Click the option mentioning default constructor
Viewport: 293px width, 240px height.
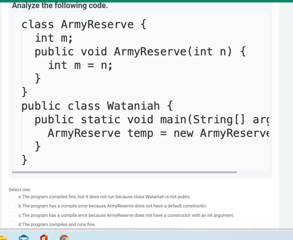coord(112,206)
